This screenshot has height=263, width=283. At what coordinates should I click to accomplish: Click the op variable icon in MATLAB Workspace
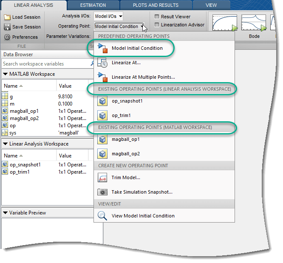click(x=5, y=125)
